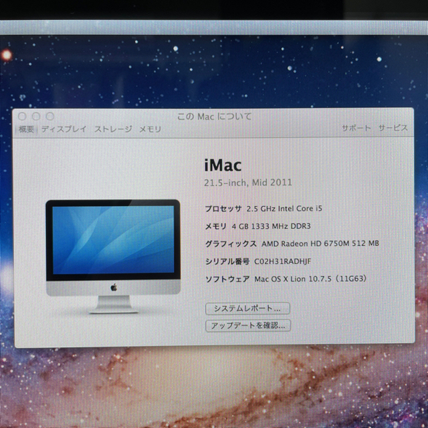Select serial number C02H31RADHJF
The image size is (428, 428).
(282, 261)
